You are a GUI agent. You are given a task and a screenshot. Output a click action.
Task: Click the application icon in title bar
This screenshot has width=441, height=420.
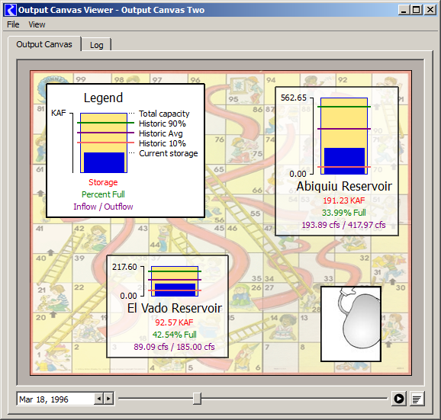[x=11, y=10]
